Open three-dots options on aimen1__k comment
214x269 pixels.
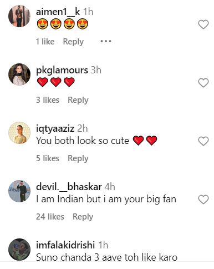[x=106, y=41]
